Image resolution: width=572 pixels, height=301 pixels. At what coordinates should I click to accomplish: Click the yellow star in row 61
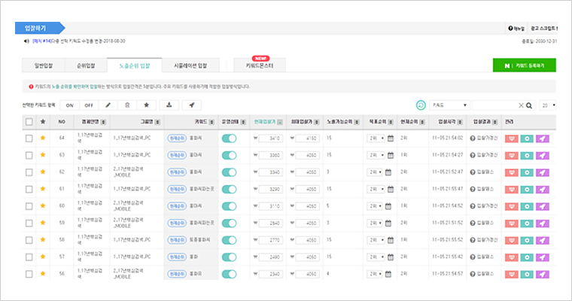pos(43,189)
